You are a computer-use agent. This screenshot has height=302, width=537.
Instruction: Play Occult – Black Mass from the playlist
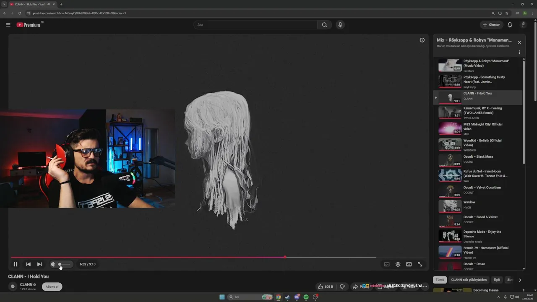478,160
